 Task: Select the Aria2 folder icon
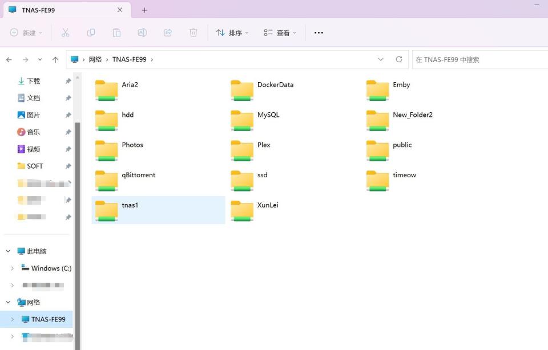click(107, 91)
